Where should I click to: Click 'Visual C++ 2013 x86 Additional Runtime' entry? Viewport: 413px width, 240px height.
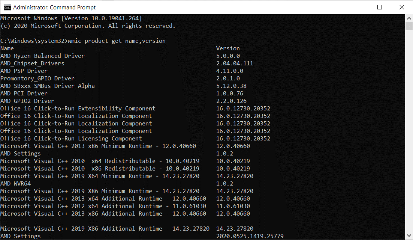pyautogui.click(x=103, y=214)
